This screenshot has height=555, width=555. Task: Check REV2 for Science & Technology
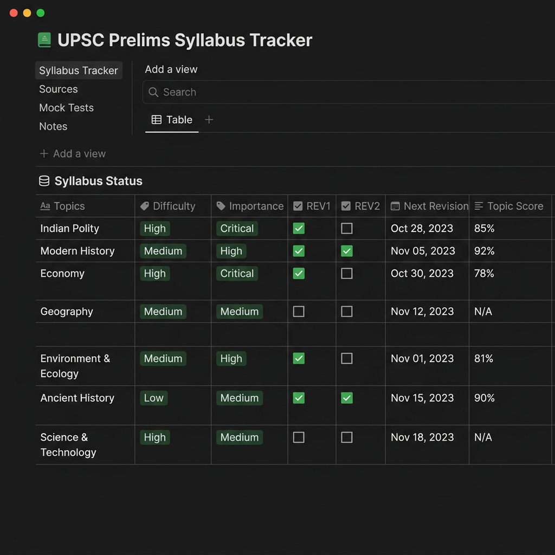pos(347,437)
